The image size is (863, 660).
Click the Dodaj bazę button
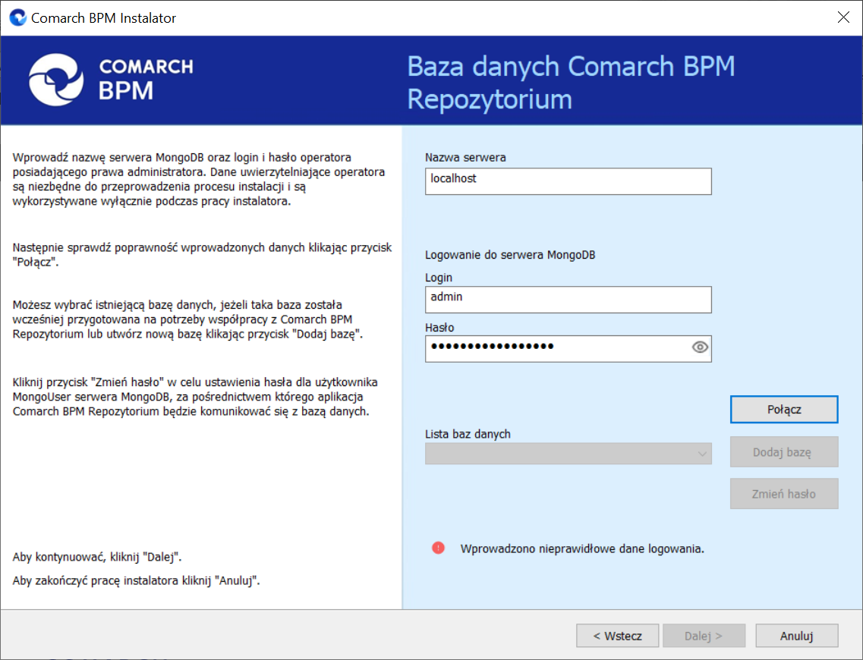pyautogui.click(x=784, y=452)
